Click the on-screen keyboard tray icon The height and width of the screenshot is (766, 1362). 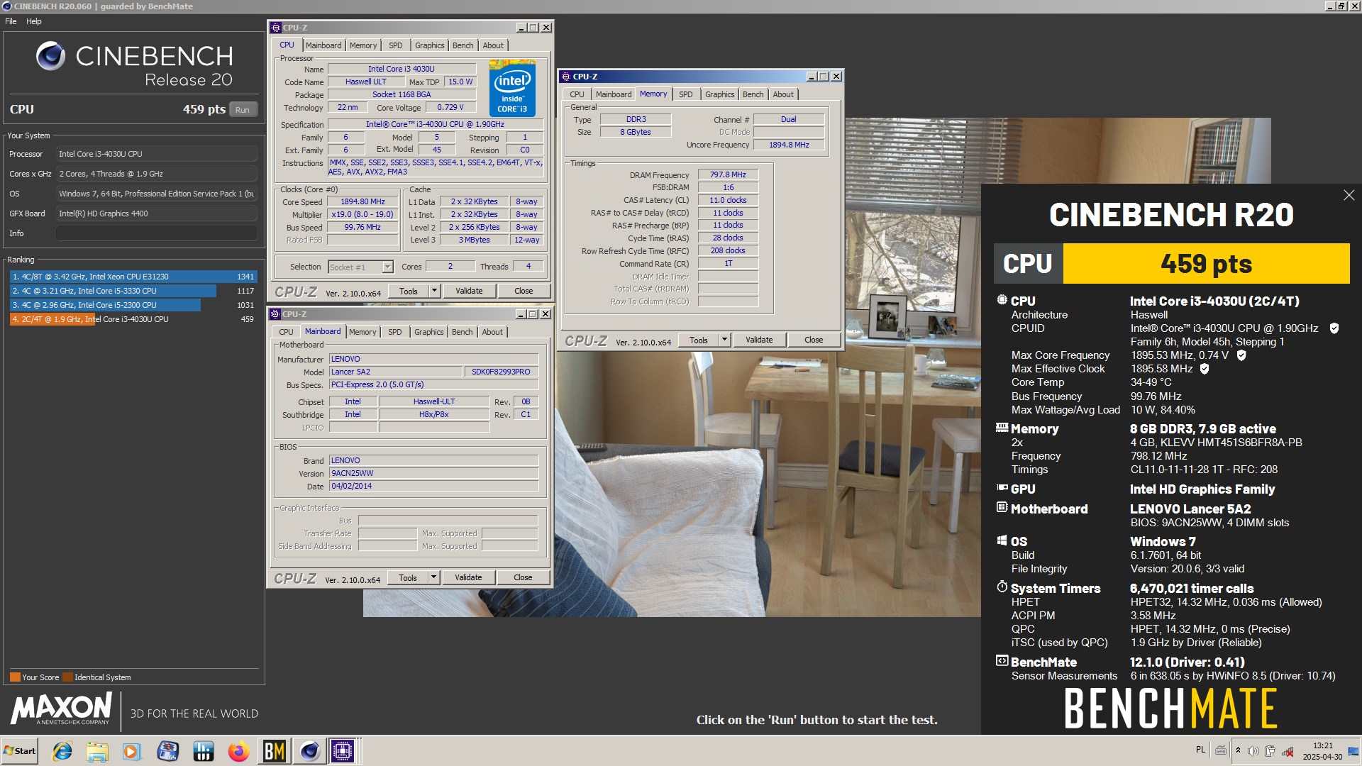(x=1221, y=750)
